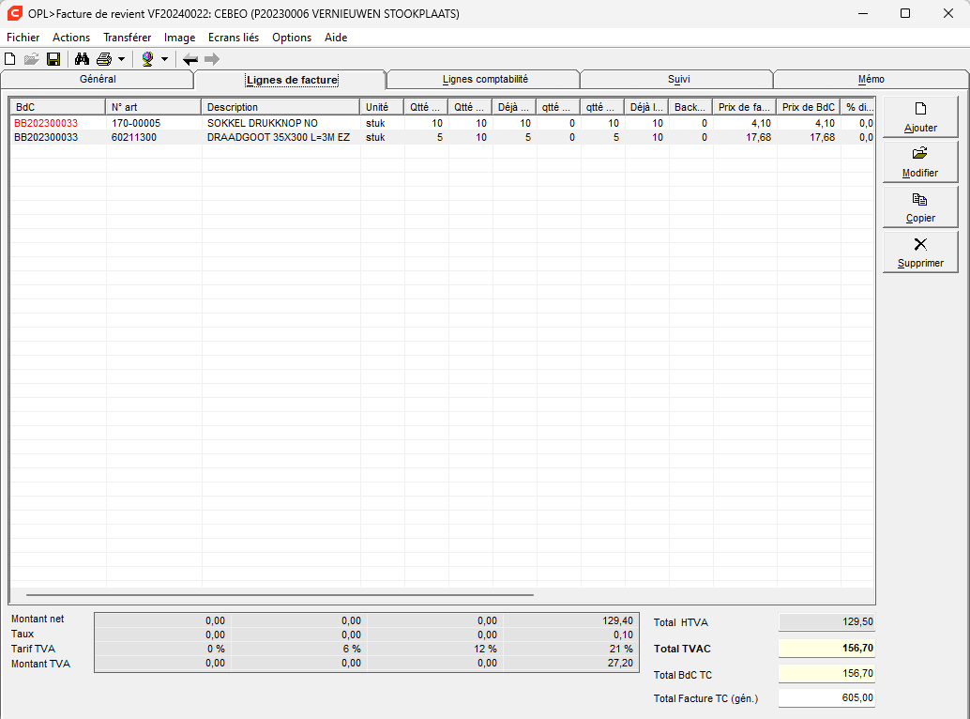Screen dimensions: 970x719
Task: Click the 21 % Tarif TVA cell
Action: point(621,650)
